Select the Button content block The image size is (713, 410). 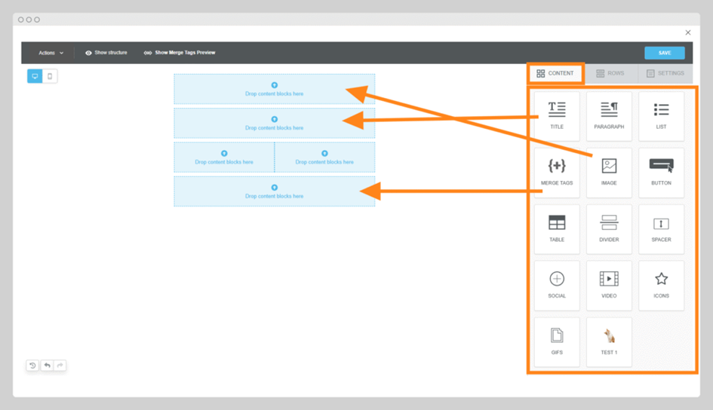point(661,172)
